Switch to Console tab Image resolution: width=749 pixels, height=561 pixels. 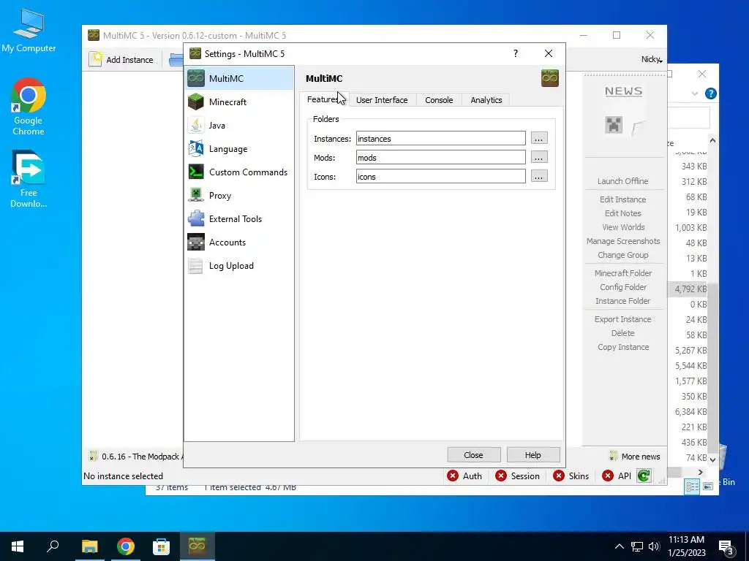point(439,99)
